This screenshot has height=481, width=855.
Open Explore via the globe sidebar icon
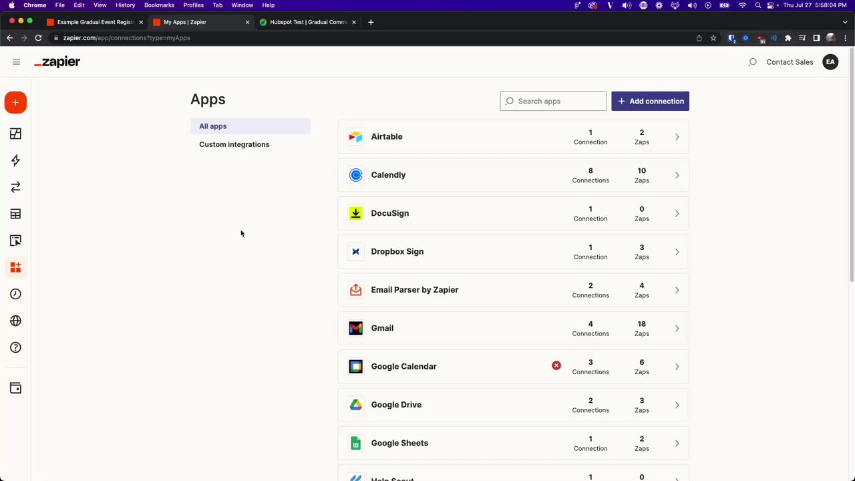(x=15, y=321)
